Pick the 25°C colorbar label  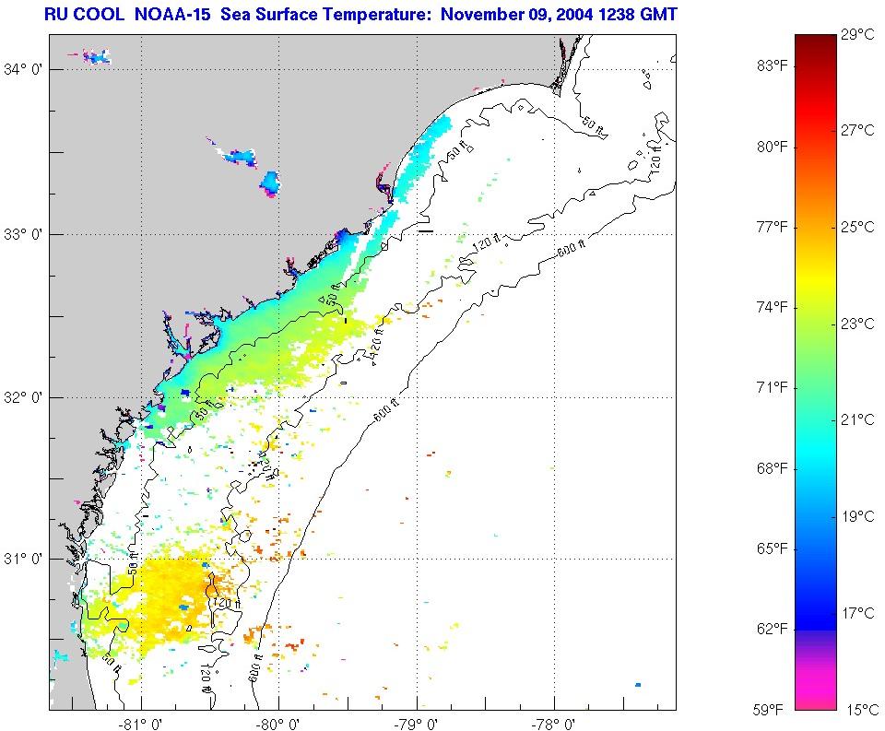point(857,227)
